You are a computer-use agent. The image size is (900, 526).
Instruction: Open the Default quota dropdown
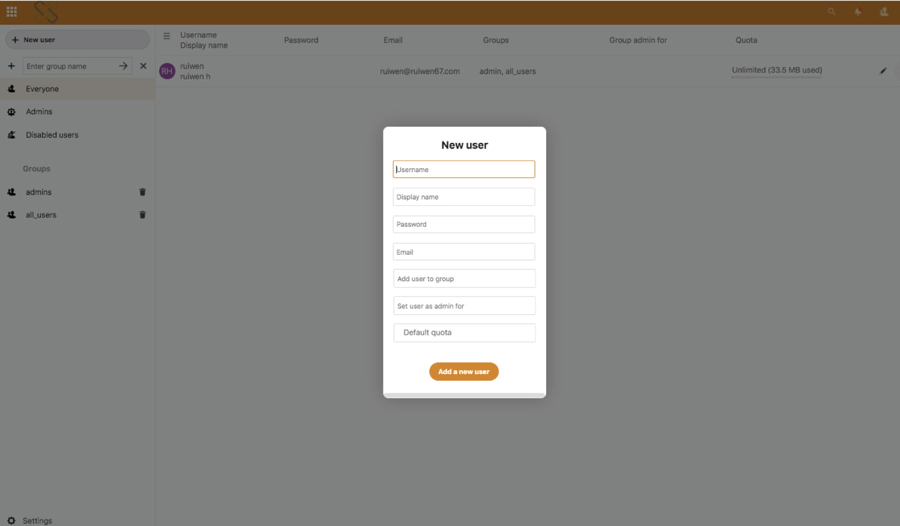tap(463, 332)
